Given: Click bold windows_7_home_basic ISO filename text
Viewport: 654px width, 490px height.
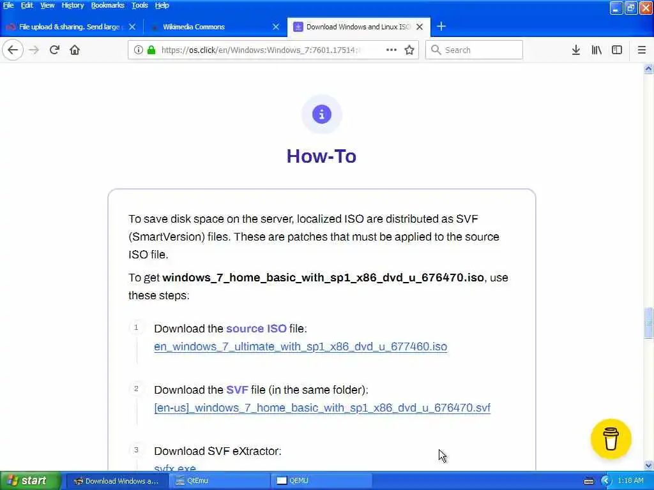Looking at the screenshot, I should (x=323, y=278).
